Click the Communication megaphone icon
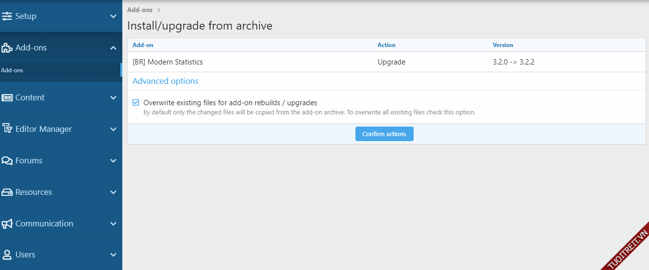Viewport: 649px width, 270px height. click(x=7, y=223)
